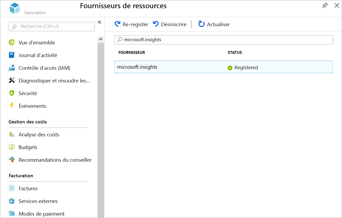Select the microsoft.insights provider row

point(224,67)
